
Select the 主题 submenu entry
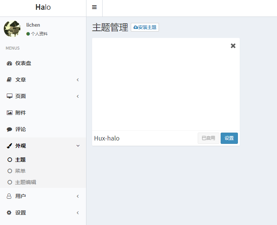click(x=43, y=160)
